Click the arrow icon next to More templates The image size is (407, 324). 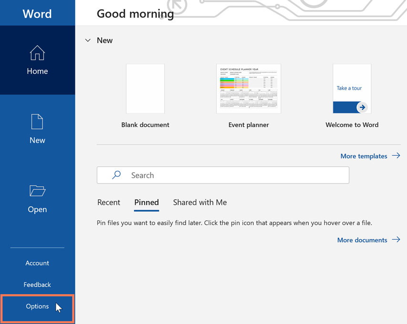click(x=397, y=156)
